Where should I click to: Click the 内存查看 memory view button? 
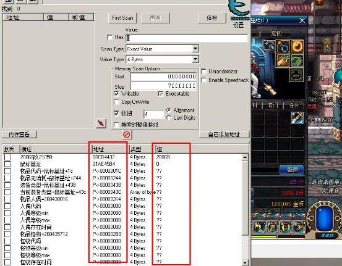tap(19, 135)
